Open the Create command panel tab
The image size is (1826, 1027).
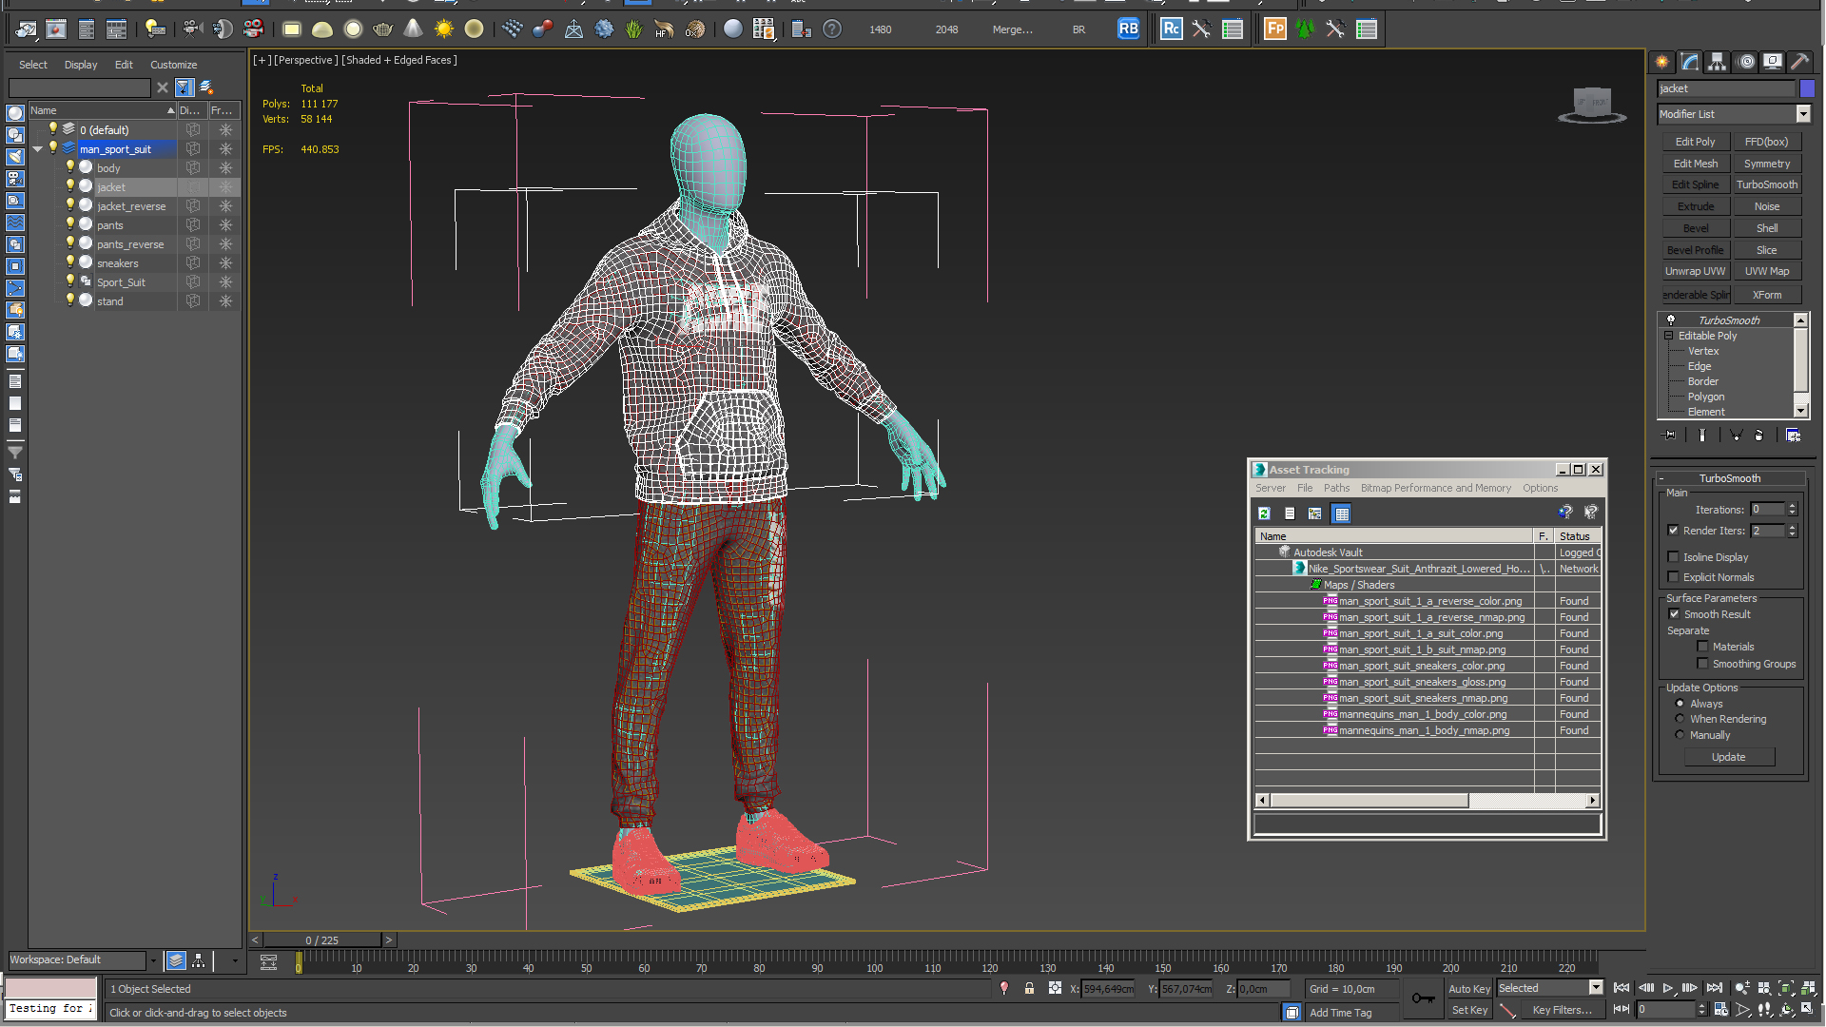point(1662,62)
